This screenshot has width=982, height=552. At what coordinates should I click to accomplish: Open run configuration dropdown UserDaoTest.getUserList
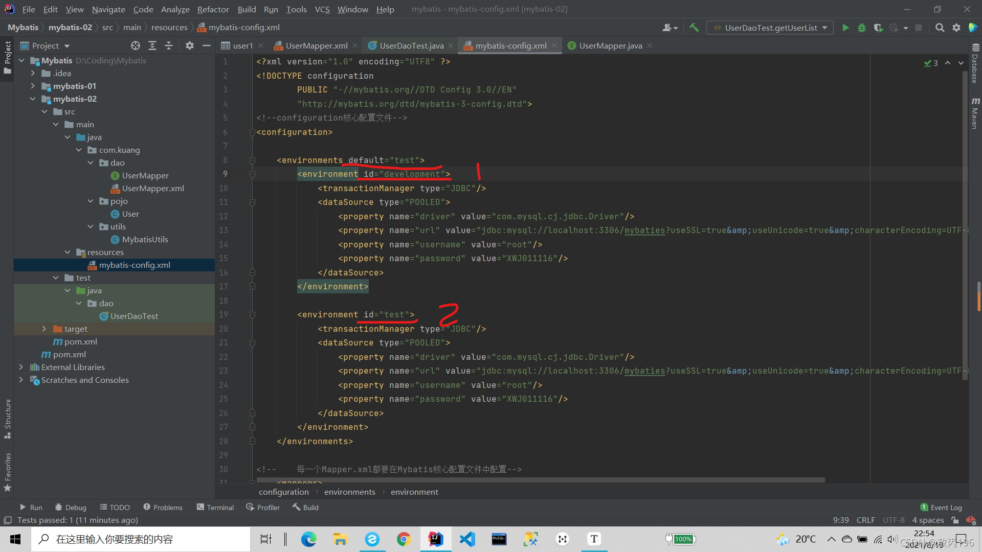click(770, 28)
